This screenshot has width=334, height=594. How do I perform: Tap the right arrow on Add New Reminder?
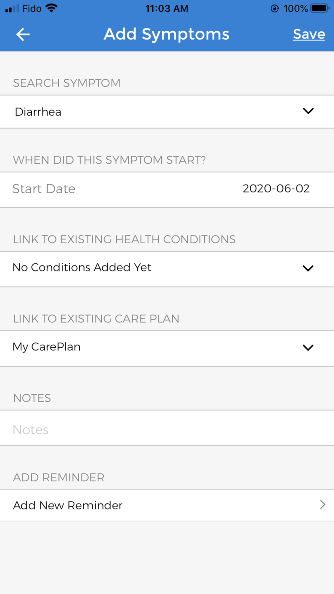322,504
